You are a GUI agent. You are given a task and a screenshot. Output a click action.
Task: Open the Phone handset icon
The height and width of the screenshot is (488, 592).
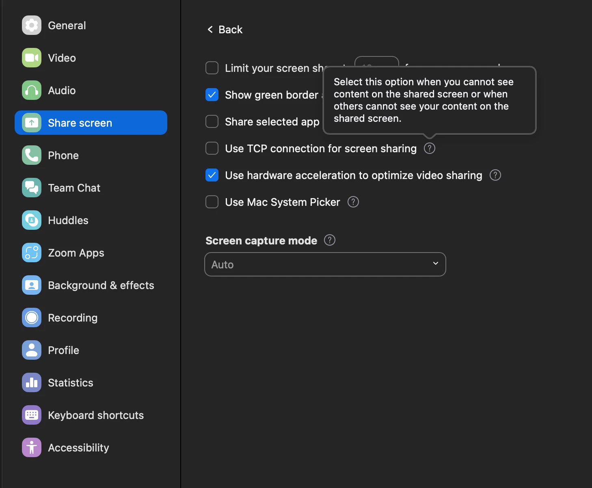coord(32,155)
